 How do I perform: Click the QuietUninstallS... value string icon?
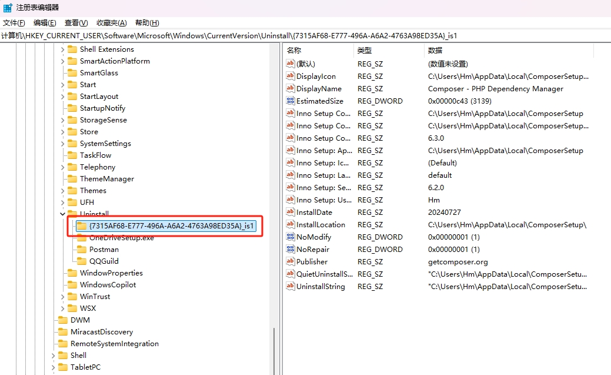pyautogui.click(x=291, y=274)
